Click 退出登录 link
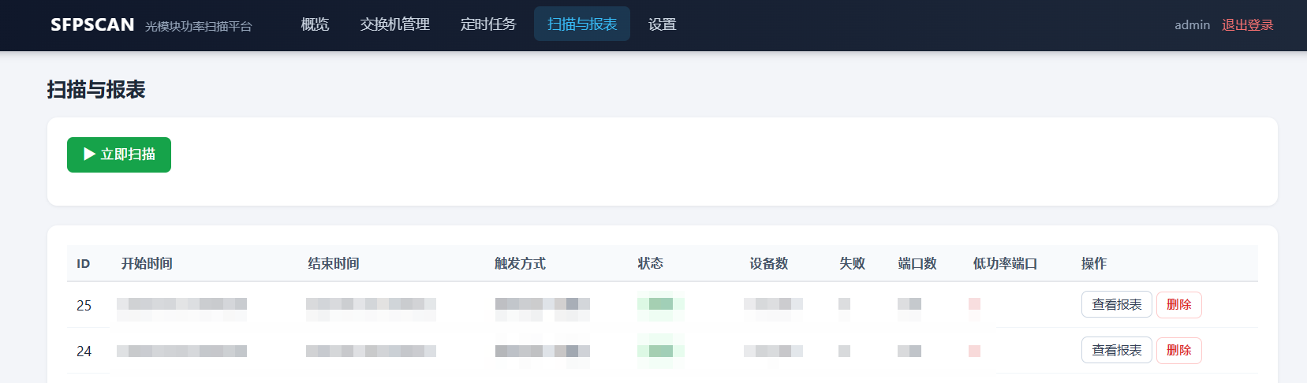This screenshot has height=383, width=1307. (1248, 25)
